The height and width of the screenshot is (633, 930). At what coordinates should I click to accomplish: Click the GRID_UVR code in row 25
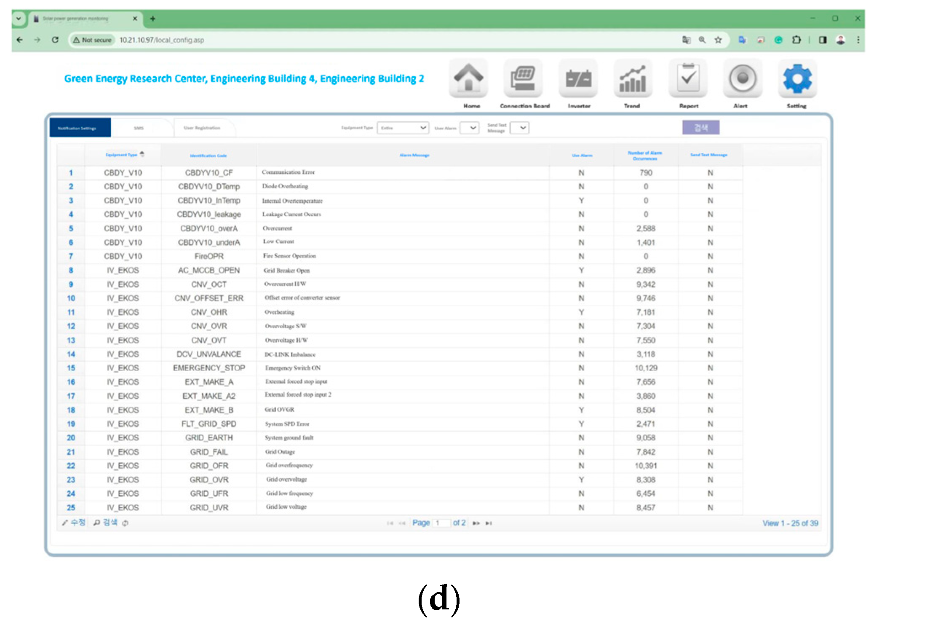(x=209, y=508)
